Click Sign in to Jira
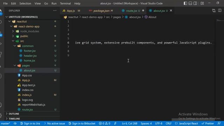The height and width of the screenshot is (126, 224). 30,124
